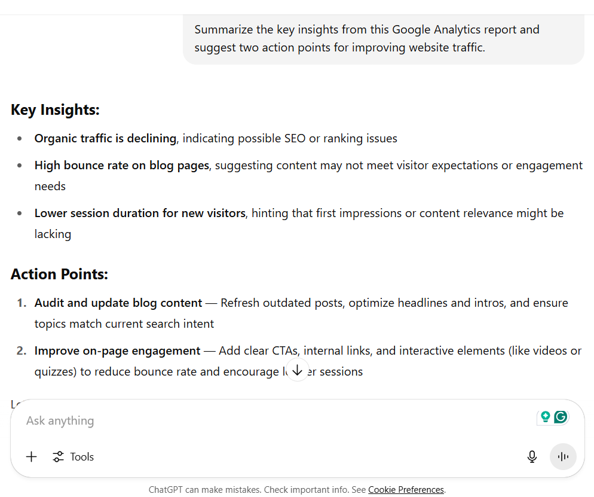The width and height of the screenshot is (594, 497).
Task: Click the Grammarly suggestions lightbulb icon
Action: (x=546, y=417)
